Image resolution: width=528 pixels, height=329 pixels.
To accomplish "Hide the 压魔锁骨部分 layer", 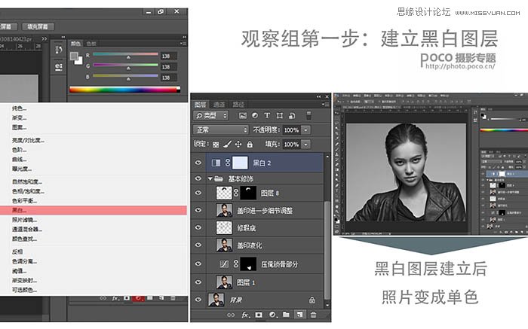I will [198, 264].
